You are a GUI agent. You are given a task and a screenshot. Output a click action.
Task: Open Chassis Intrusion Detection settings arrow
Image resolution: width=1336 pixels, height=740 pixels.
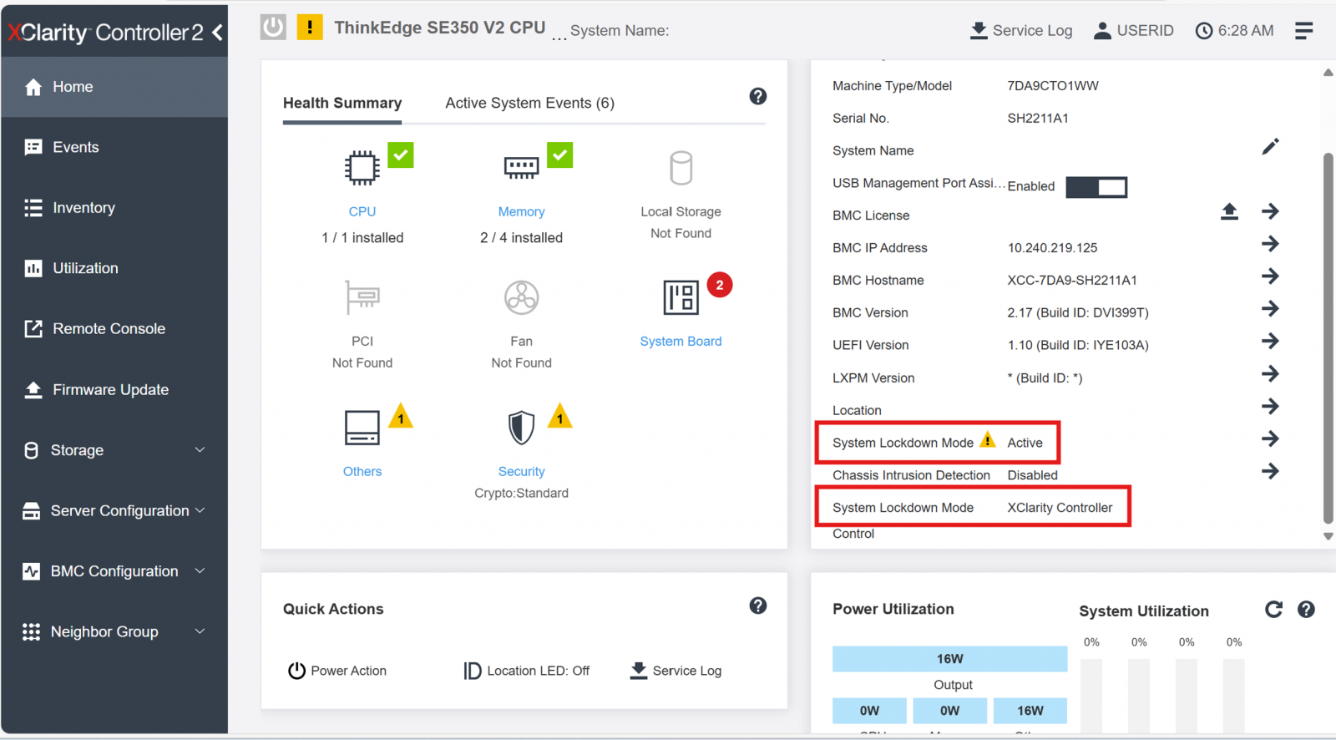point(1270,471)
